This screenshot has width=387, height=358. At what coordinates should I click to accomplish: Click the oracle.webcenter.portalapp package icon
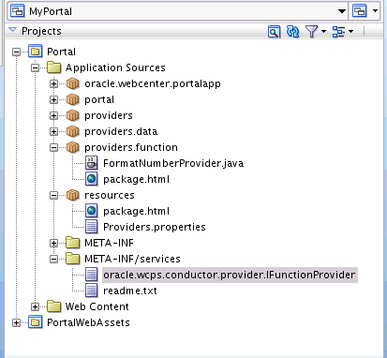point(73,83)
